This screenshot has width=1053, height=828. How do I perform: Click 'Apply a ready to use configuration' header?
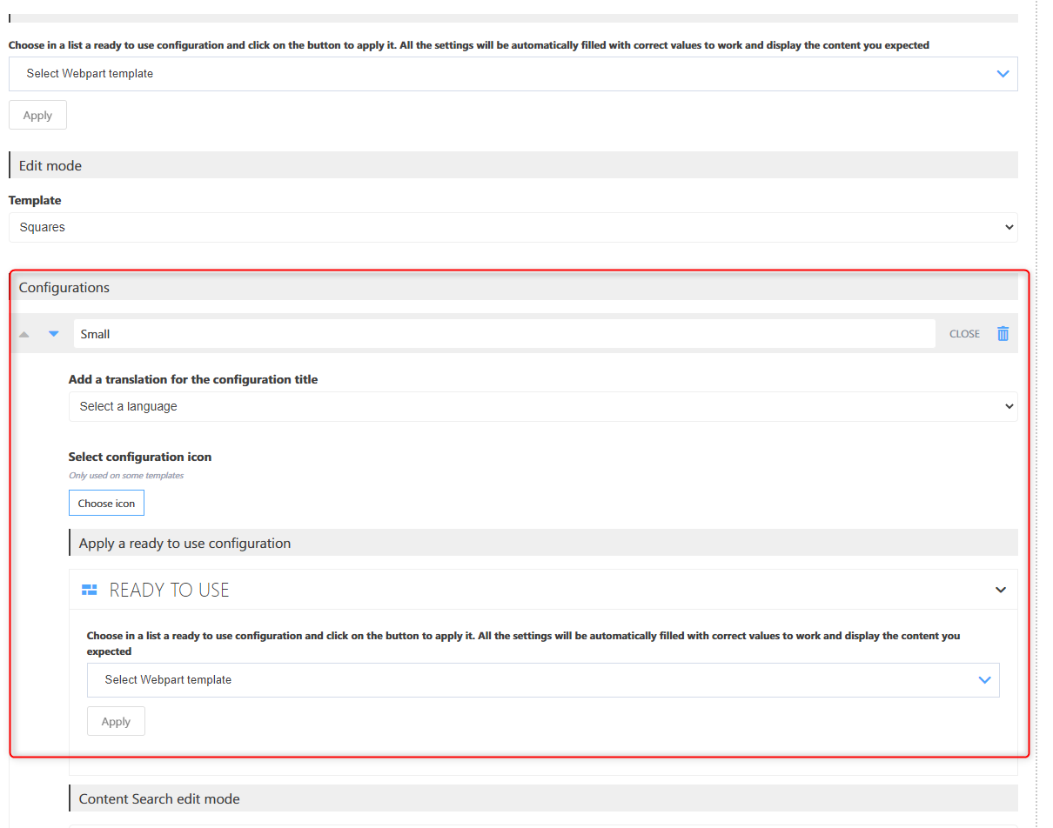tap(543, 543)
